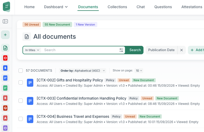The image size is (204, 132).
Task: Open the Documents tab
Action: tap(88, 7)
